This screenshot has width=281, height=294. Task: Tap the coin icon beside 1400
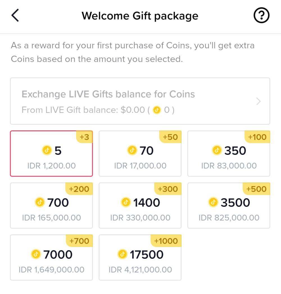click(x=126, y=202)
